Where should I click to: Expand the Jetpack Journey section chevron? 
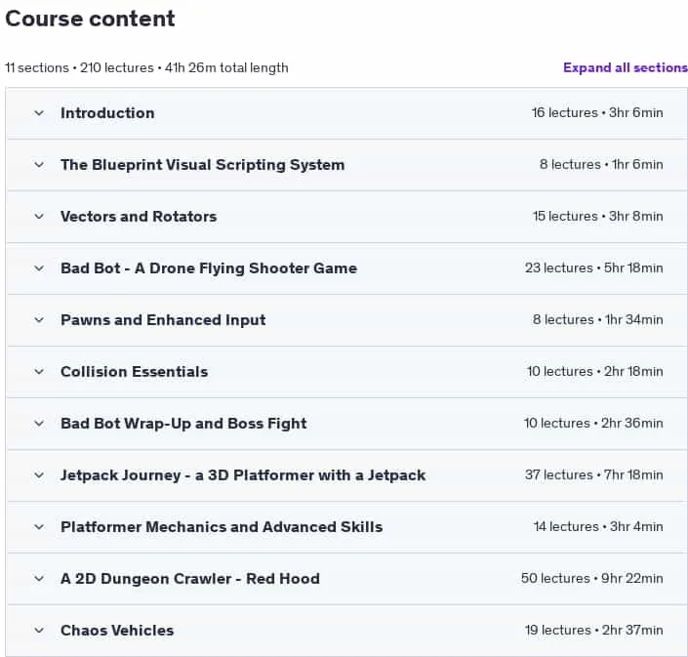coord(39,475)
